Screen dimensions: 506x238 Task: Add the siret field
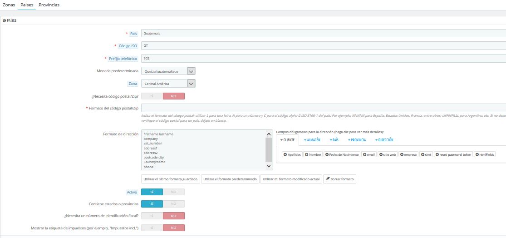426,155
